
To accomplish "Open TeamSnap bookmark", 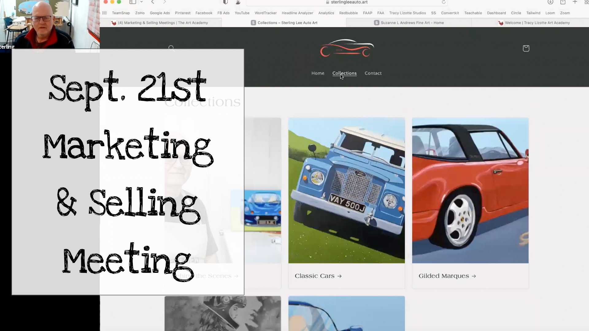I will [121, 13].
